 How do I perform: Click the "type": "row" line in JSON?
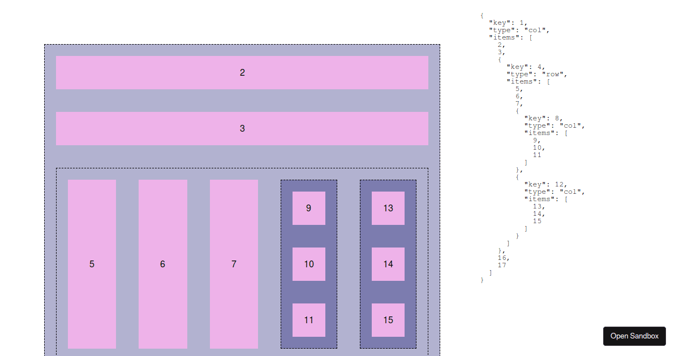(536, 74)
